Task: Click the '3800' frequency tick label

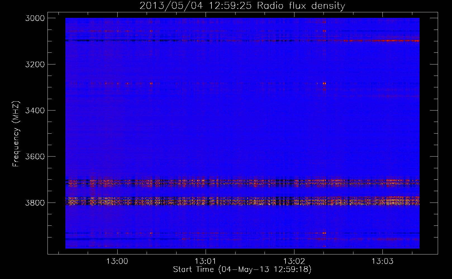Action: click(35, 203)
